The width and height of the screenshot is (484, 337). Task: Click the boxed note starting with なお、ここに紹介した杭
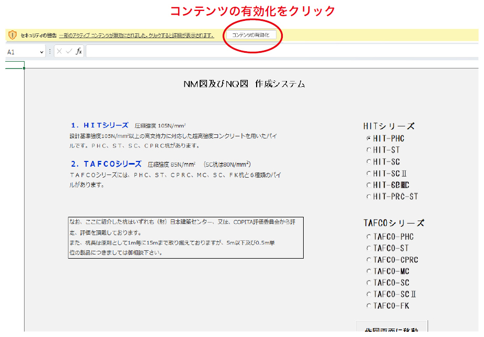point(186,238)
